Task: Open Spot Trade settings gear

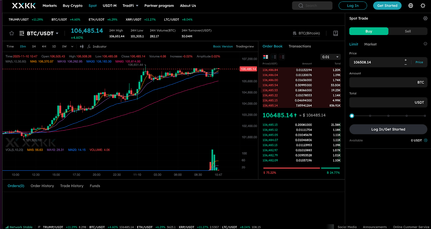Action: pyautogui.click(x=425, y=18)
